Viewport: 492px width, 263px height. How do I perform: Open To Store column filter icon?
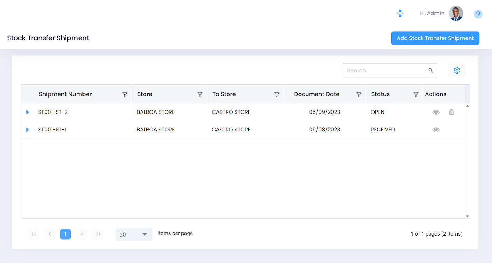277,94
